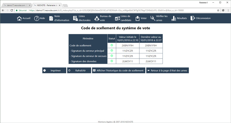The height and width of the screenshot is (123, 231).
Task: Click the Imprimer button
Action: coord(54,70)
